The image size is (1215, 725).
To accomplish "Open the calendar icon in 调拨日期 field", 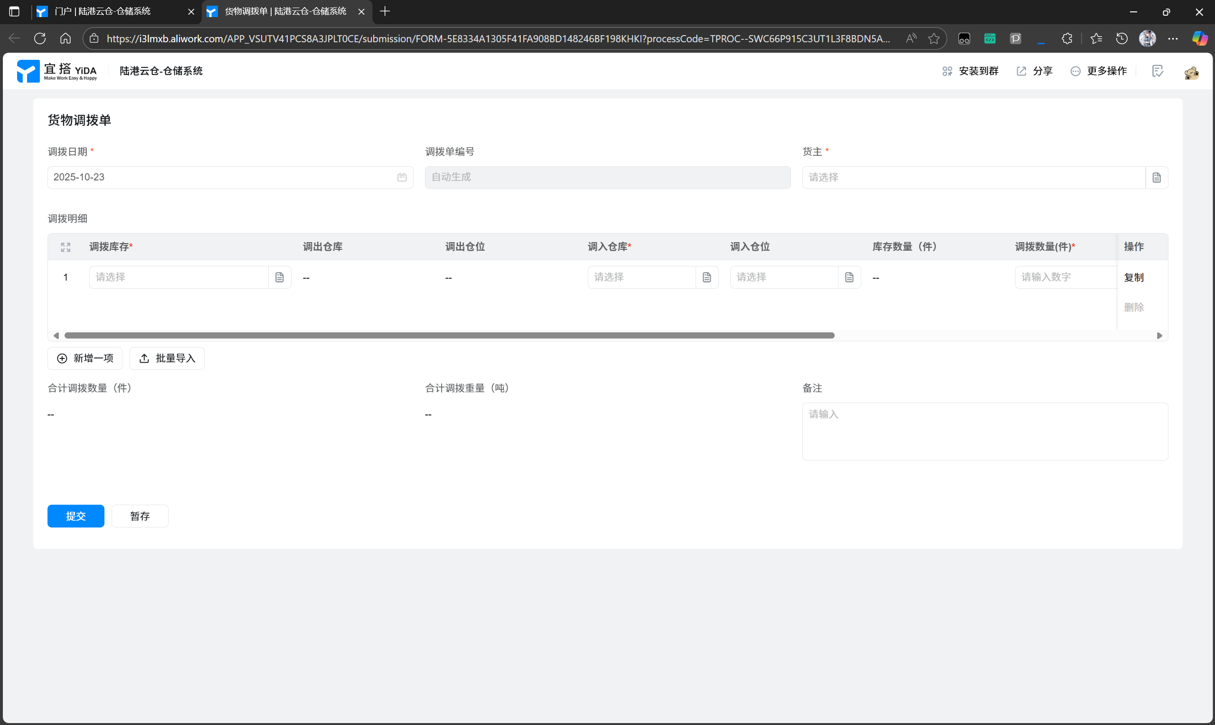I will tap(402, 178).
